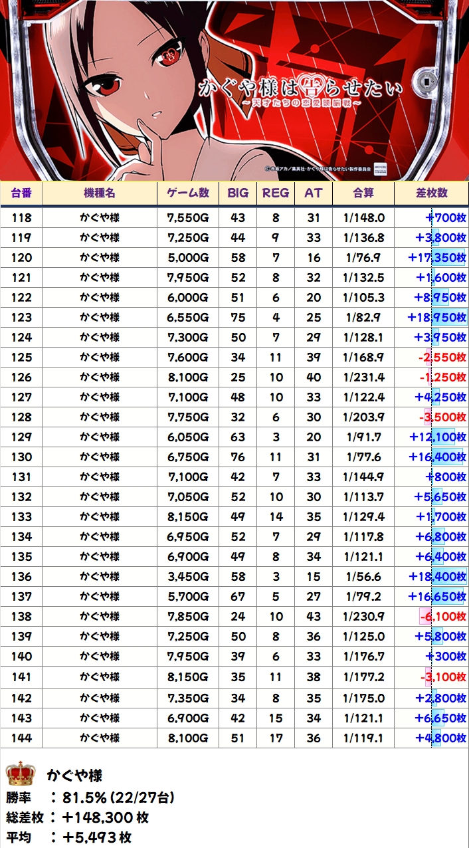Click the +8,950枚 value in row 122
The height and width of the screenshot is (848, 469).
(440, 298)
